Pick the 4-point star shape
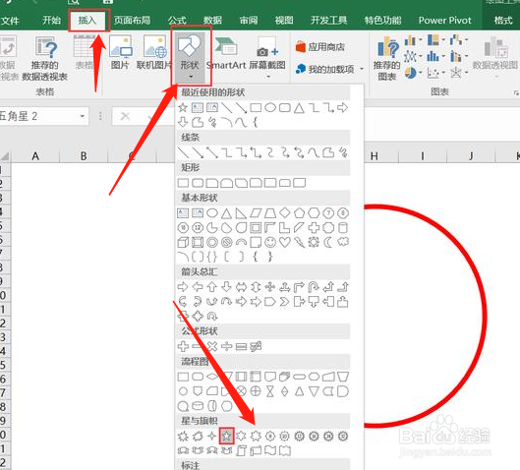 click(x=212, y=436)
